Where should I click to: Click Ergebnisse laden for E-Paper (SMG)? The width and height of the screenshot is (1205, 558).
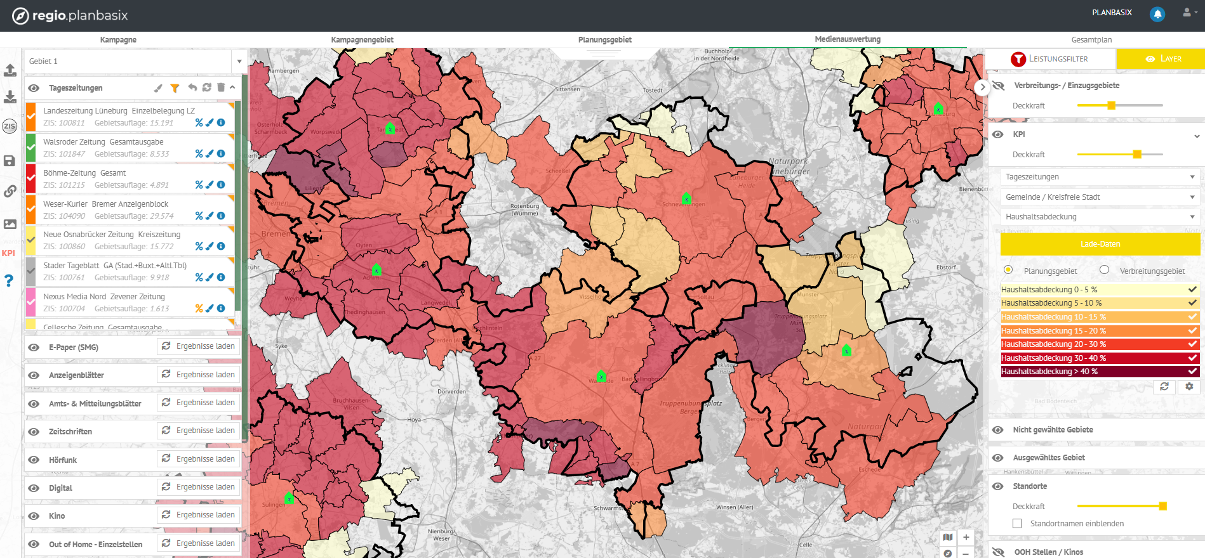[199, 346]
